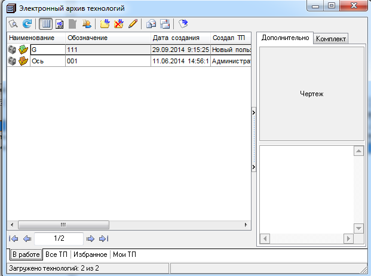This screenshot has width=371, height=276.
Task: Select the Избранное bottom tab
Action: click(90, 254)
